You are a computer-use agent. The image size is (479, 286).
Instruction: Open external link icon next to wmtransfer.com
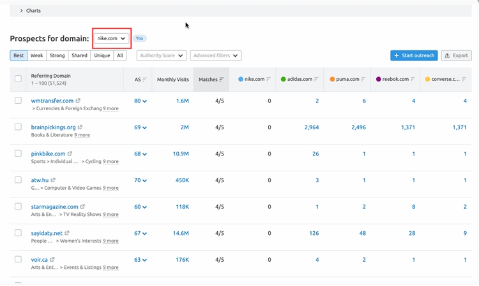pos(78,101)
